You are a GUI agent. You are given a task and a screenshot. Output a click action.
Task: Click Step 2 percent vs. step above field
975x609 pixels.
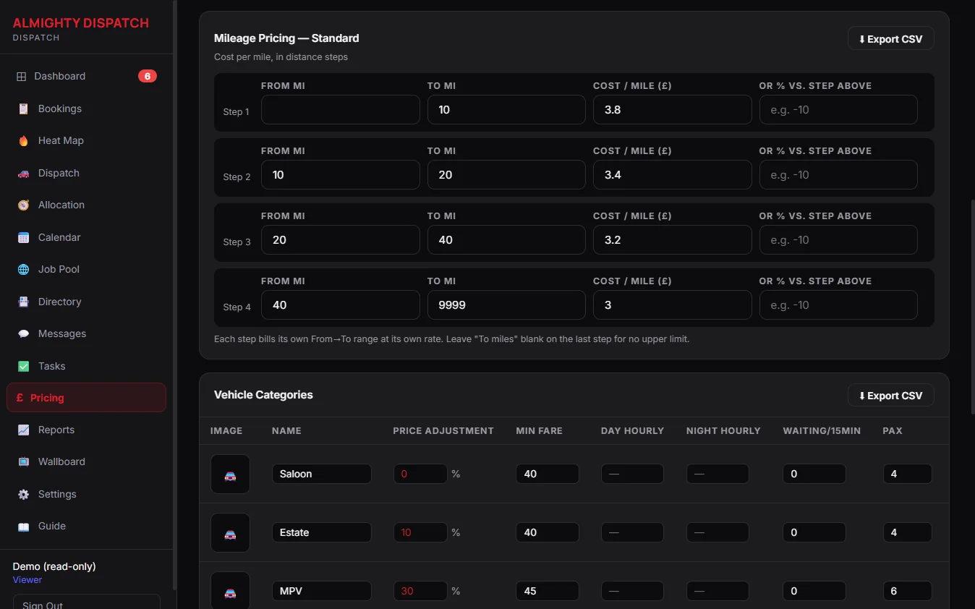point(838,175)
